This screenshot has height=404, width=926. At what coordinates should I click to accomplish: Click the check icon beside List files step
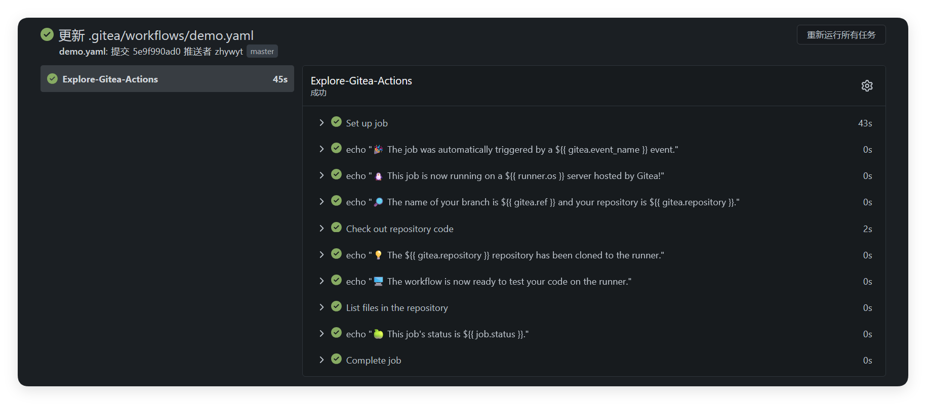336,306
